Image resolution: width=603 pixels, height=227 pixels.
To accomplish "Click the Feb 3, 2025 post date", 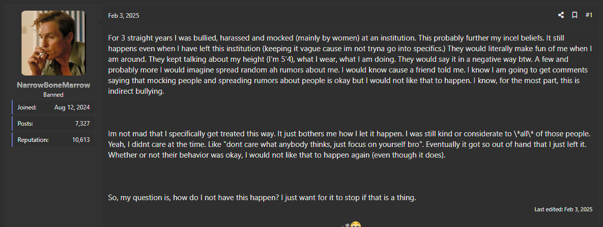I will [x=123, y=16].
